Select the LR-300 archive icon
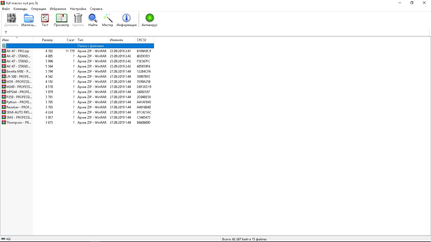 (x=4, y=76)
